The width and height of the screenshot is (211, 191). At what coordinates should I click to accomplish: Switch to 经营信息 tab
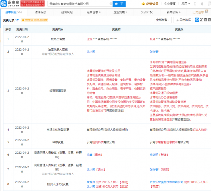(93, 12)
